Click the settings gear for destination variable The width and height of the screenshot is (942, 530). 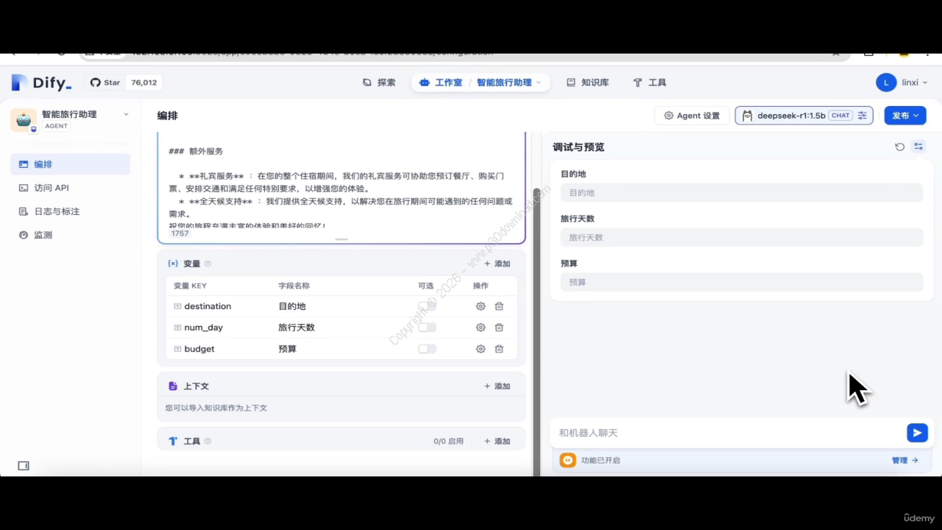point(481,306)
